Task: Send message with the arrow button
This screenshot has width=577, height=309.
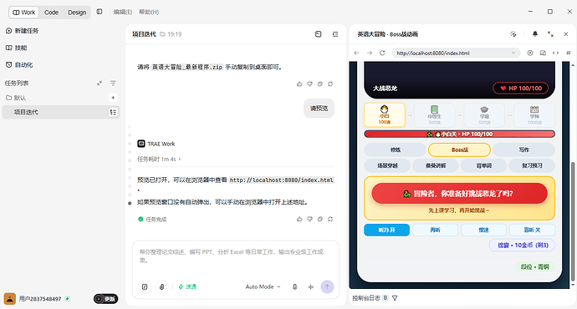Action: pos(327,287)
